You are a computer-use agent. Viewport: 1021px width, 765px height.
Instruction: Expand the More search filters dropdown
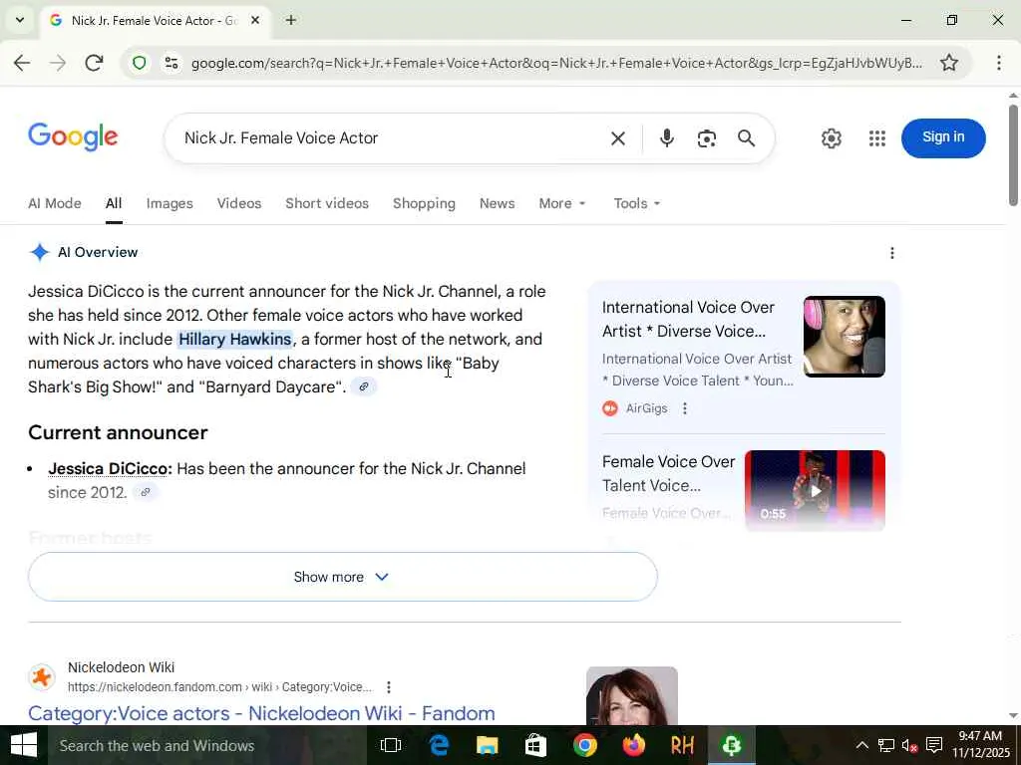click(x=562, y=203)
